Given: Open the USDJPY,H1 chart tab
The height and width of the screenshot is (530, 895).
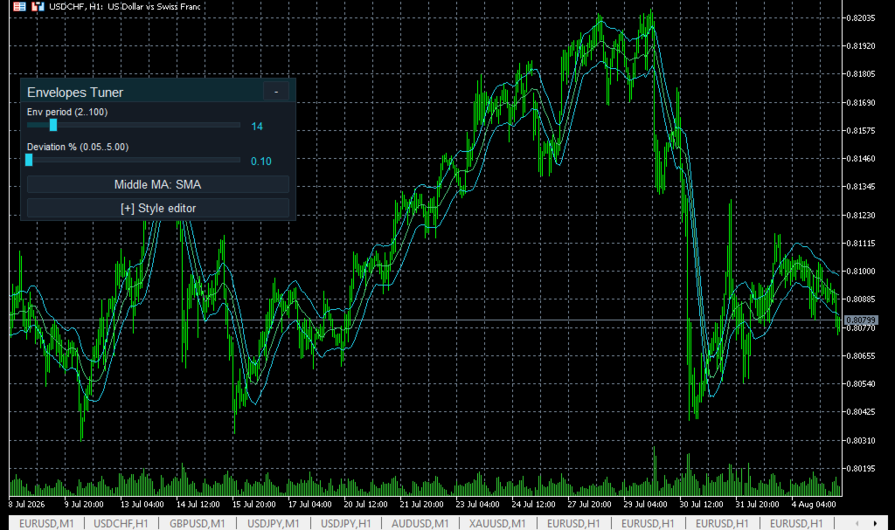Looking at the screenshot, I should click(346, 523).
